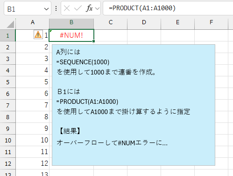Select row 6 header

7,94
